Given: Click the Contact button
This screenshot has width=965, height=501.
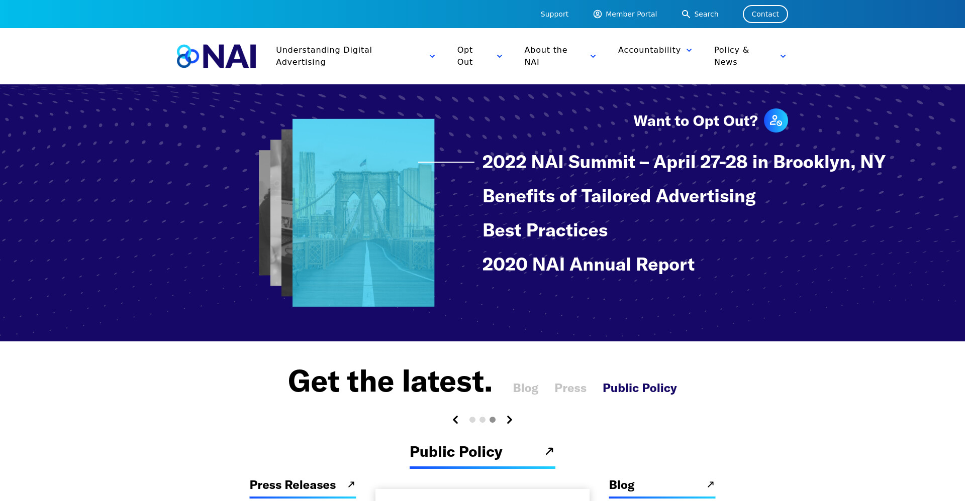Looking at the screenshot, I should click(x=765, y=14).
